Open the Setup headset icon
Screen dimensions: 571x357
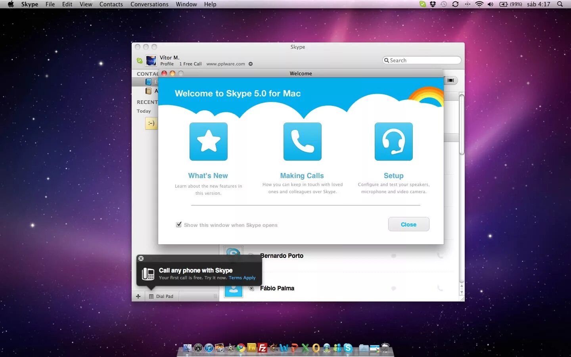[394, 142]
